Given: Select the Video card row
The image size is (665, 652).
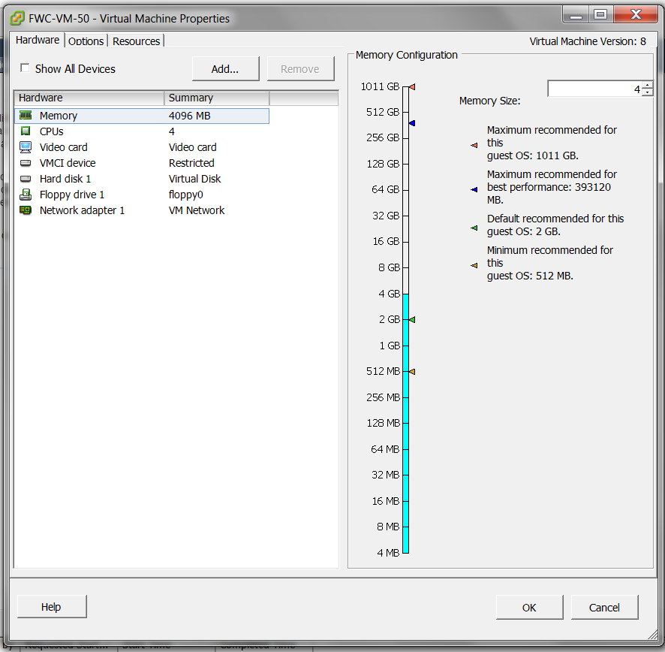Looking at the screenshot, I should [142, 147].
